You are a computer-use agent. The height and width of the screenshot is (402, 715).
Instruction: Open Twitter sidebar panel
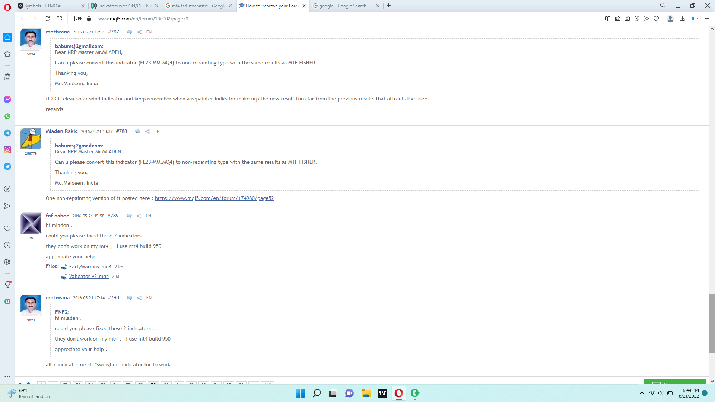(x=7, y=166)
